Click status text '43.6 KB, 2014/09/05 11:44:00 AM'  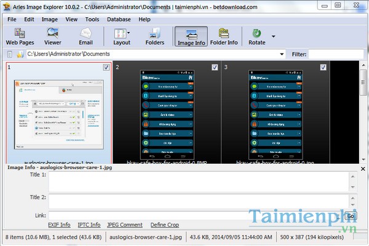[231, 237]
